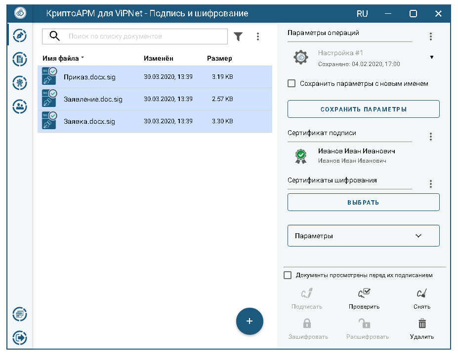This screenshot has height=357, width=458.
Task: Click the modified date of Заявление.doc.sig
Action: coord(168,99)
